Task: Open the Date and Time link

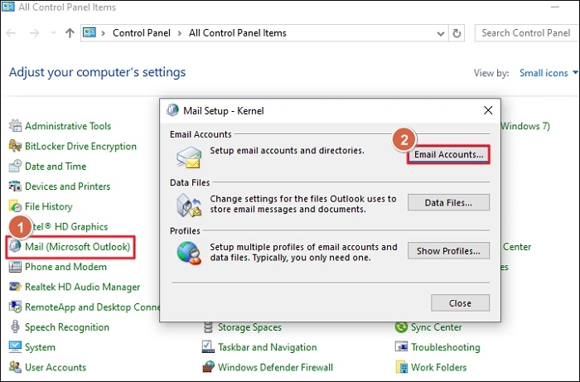Action: (x=56, y=166)
